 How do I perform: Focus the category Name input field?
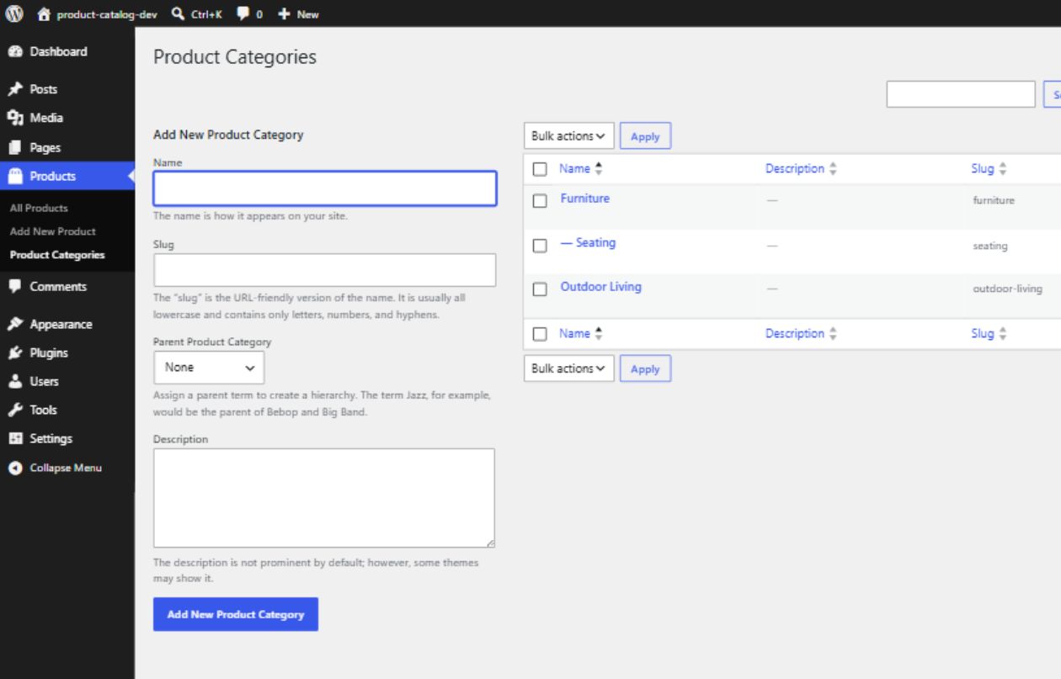point(325,188)
